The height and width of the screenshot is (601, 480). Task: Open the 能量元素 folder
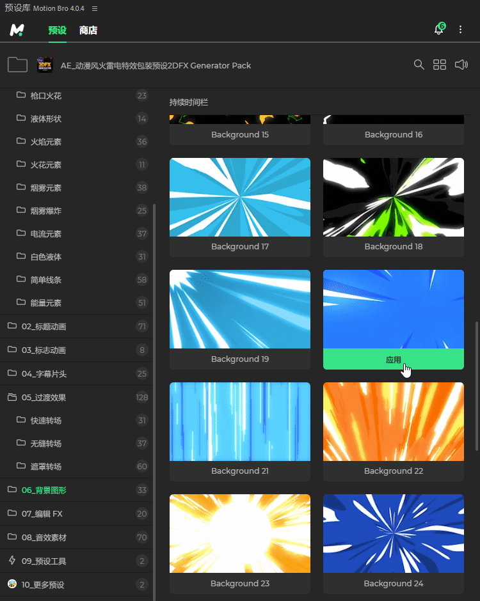[76, 302]
